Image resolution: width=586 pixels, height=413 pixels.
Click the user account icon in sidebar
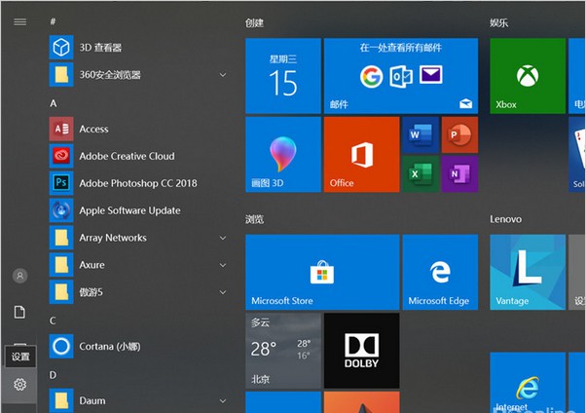pos(19,276)
